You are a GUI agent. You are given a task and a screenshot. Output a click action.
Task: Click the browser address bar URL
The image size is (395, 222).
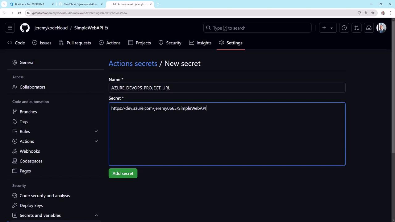tap(80, 13)
